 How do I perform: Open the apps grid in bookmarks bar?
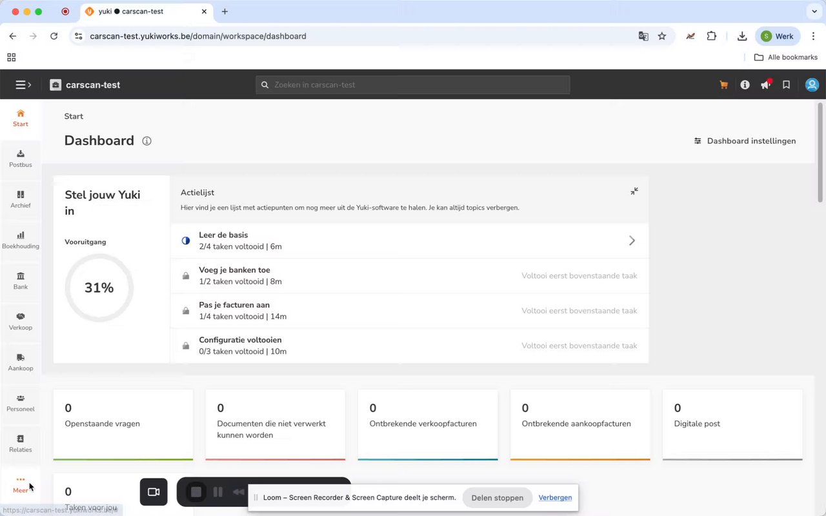click(12, 57)
